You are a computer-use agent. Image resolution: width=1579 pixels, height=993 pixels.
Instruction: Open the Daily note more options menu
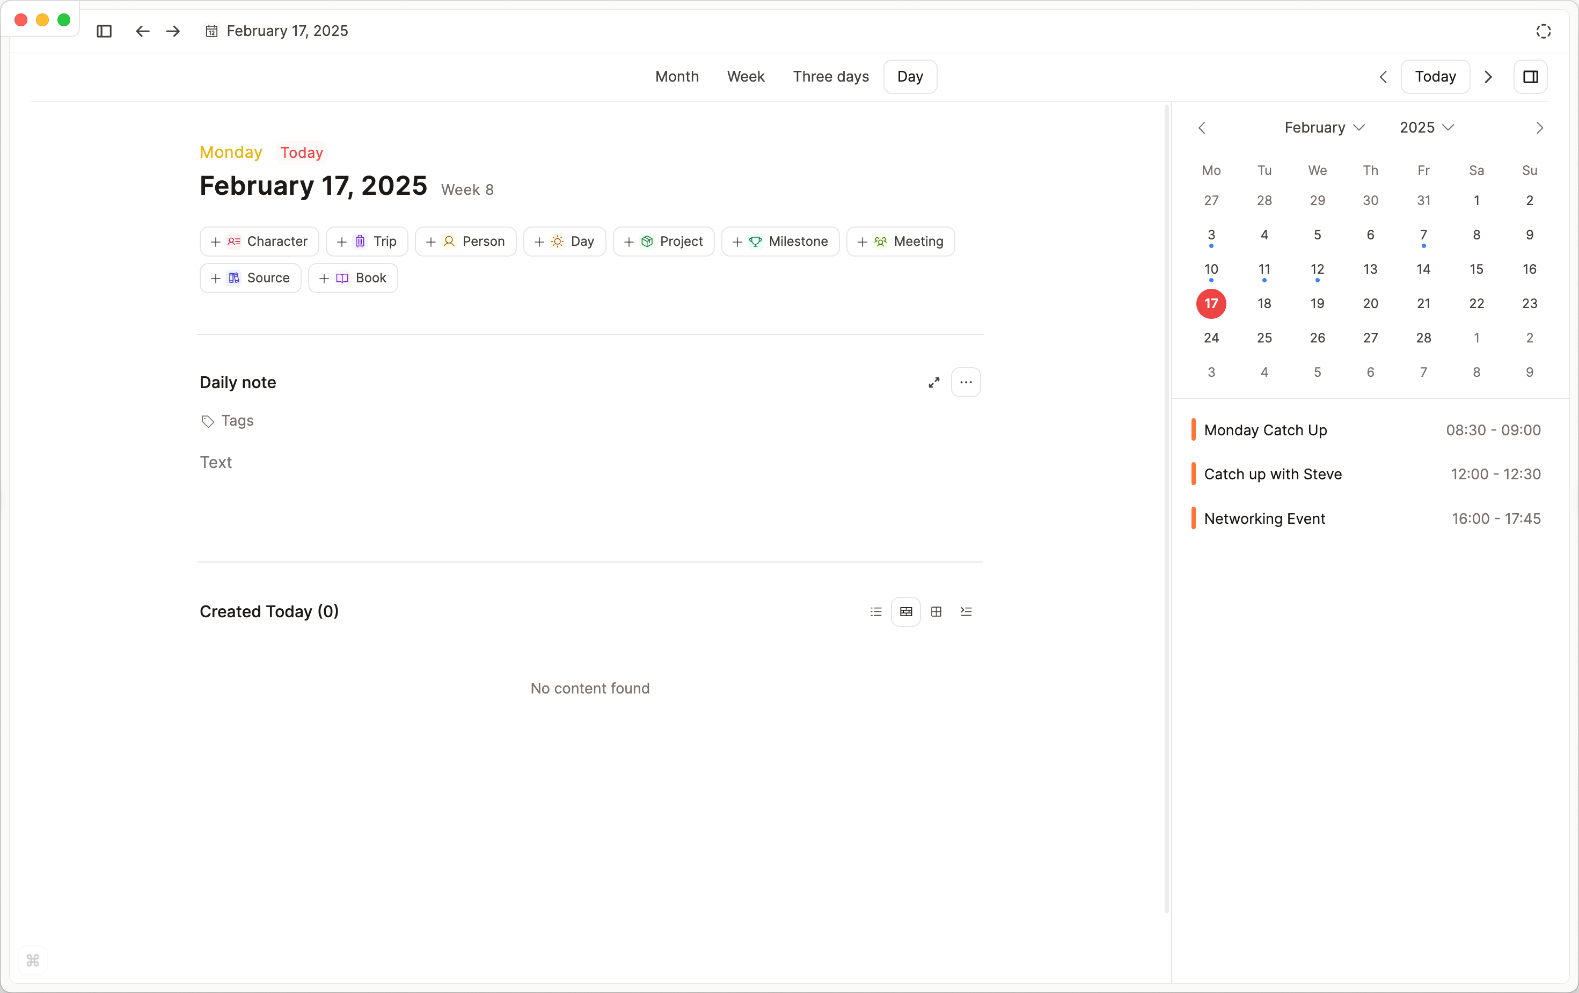[x=965, y=382]
